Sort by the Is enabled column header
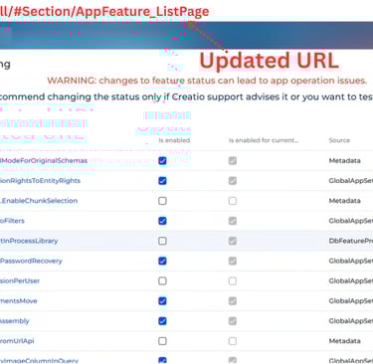Screen dimensions: 373x364 [174, 140]
